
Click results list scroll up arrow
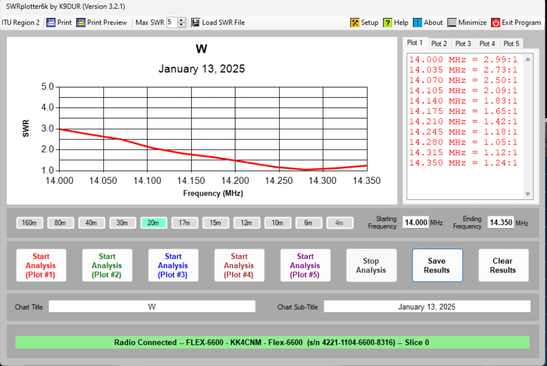click(528, 59)
